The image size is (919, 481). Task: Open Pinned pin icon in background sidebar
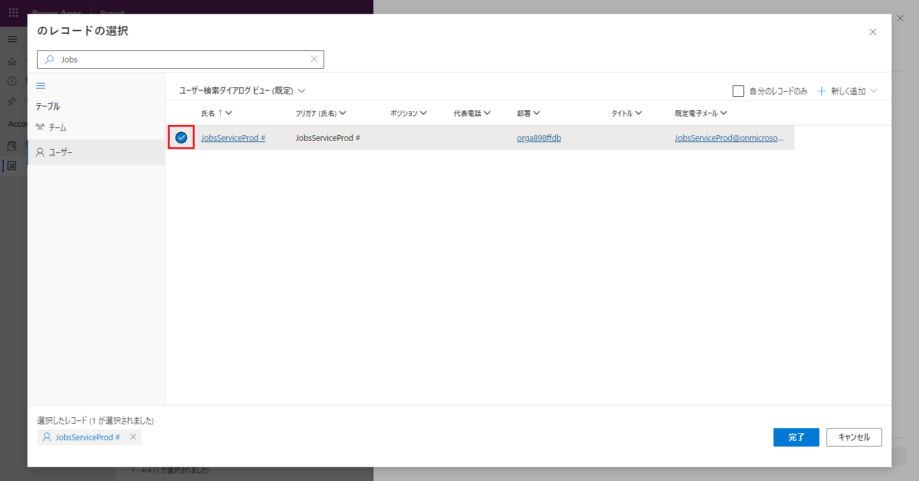pos(12,101)
